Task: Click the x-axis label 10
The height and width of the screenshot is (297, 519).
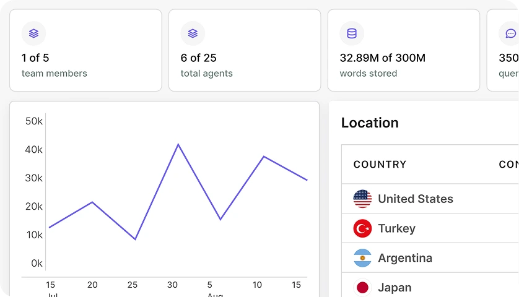Action: 257,285
